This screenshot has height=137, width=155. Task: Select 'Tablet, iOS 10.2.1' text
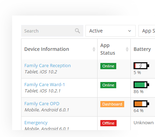point(43,91)
